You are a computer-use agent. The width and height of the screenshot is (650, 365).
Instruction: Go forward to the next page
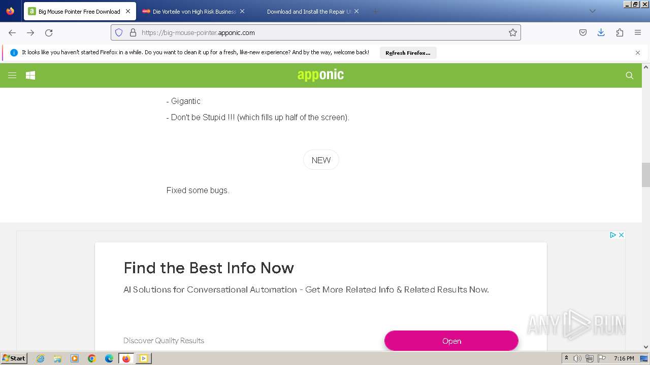point(30,32)
